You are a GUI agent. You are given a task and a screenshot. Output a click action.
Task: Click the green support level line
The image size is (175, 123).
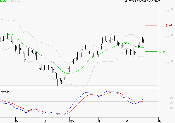pos(151,52)
